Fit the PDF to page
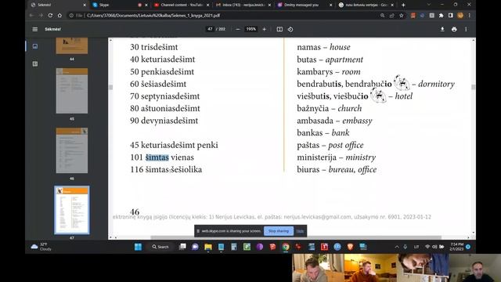Image resolution: width=501 pixels, height=282 pixels. click(x=279, y=29)
